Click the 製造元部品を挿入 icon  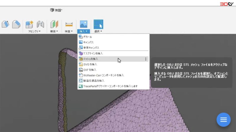pyautogui.click(x=81, y=81)
